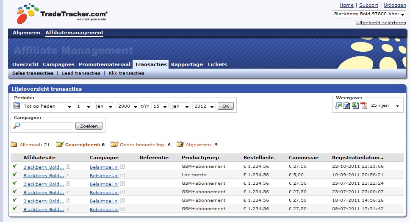Viewport: 410px width, 222px height.
Task: Click the green checkmark on Los toestel row
Action: pyautogui.click(x=15, y=175)
